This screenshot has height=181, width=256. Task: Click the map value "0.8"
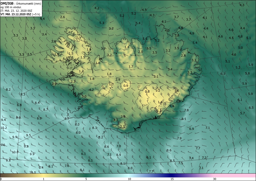[x=147, y=91]
